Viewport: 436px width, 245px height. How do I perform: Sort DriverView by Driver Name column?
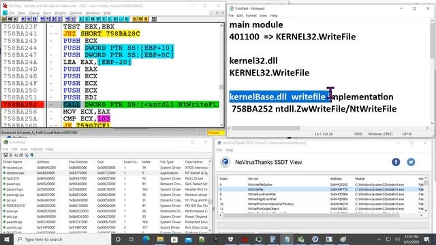[x=12, y=162]
